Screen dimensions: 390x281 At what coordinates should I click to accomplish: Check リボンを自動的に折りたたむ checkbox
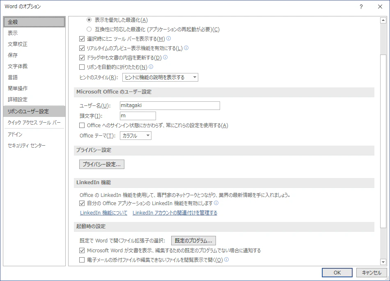coord(82,67)
